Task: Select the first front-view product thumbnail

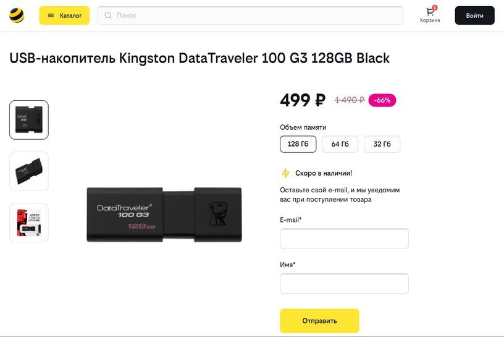Action: pos(29,120)
